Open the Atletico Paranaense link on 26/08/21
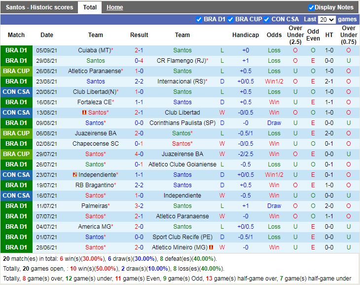Image resolution: width=360 pixels, height=285 pixels. click(94, 71)
